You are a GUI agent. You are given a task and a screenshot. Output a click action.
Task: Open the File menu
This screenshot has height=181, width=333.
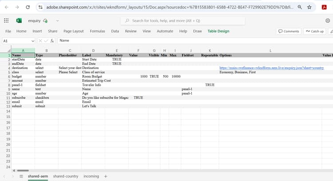click(8, 31)
